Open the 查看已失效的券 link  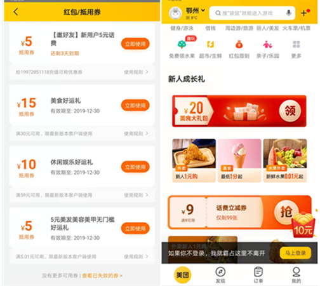tap(102, 276)
